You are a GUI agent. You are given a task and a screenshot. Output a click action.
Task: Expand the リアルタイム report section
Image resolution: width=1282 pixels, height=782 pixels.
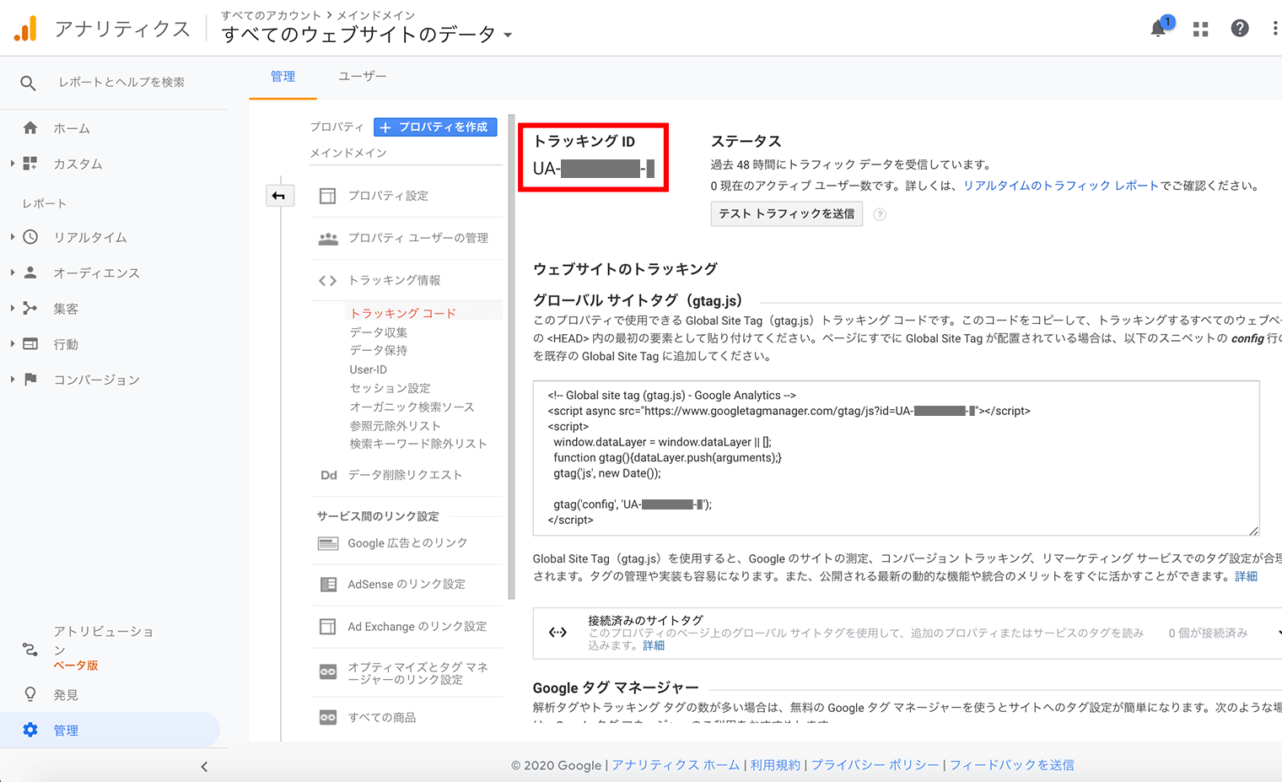(x=12, y=237)
